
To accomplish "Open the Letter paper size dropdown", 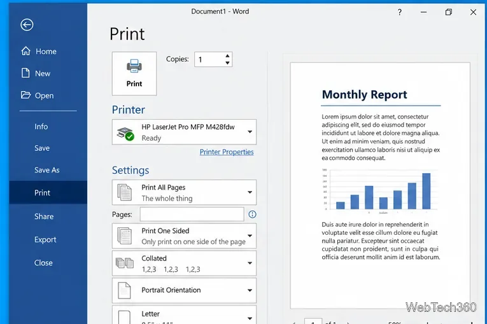I will click(x=184, y=314).
